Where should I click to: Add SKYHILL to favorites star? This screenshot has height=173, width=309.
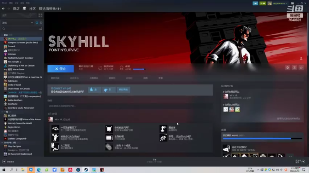(301, 68)
